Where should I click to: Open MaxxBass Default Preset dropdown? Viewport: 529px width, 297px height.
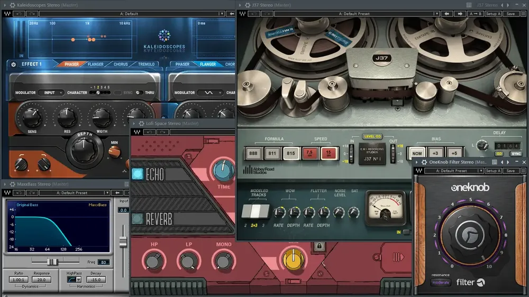[107, 193]
